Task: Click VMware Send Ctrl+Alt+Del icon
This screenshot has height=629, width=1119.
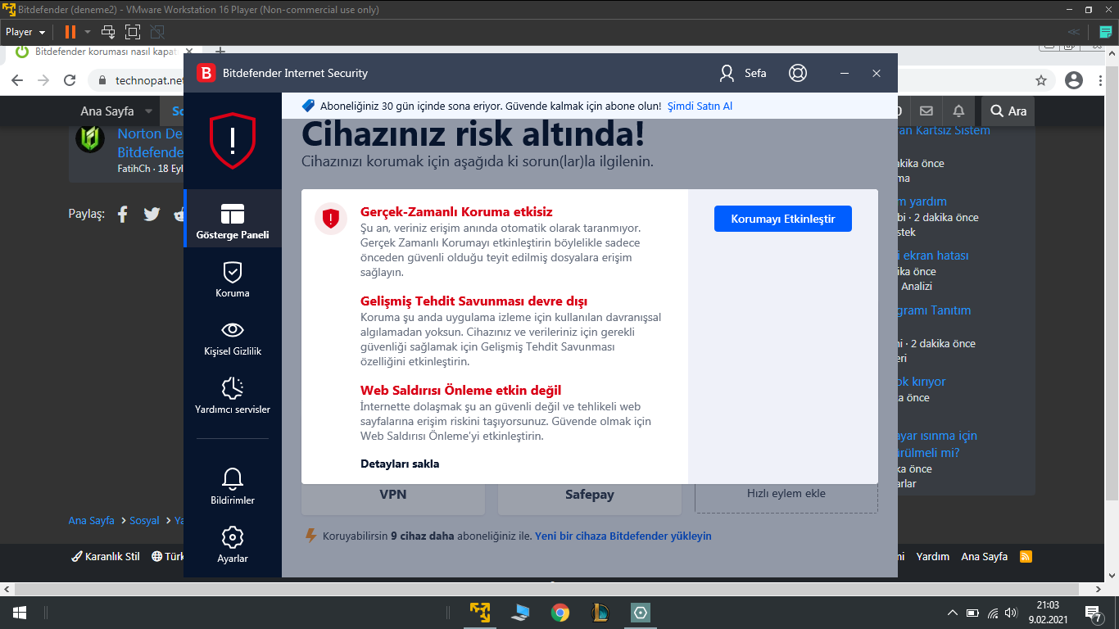Action: coord(108,32)
